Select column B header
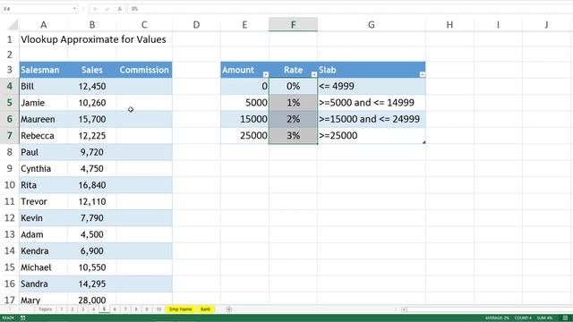The height and width of the screenshot is (322, 573). pos(92,25)
